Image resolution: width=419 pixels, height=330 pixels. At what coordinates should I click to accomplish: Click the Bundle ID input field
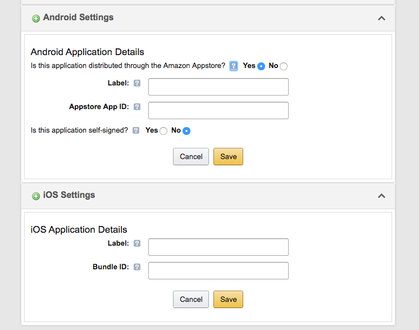[218, 270]
